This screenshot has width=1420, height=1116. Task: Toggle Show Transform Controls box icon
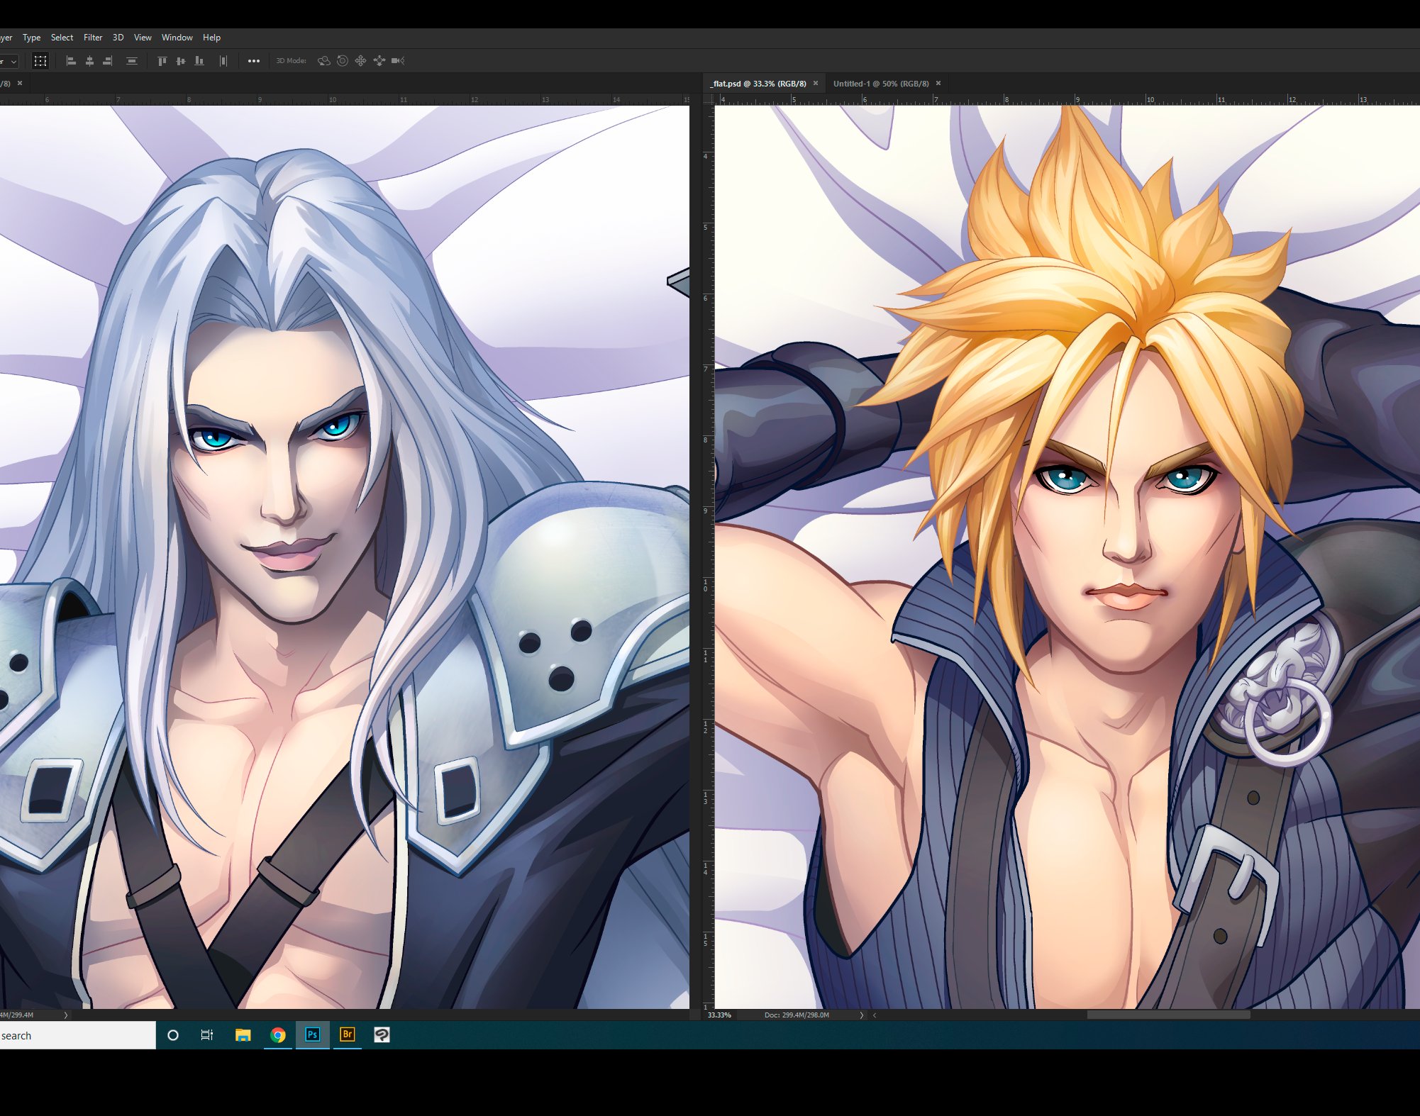click(40, 61)
